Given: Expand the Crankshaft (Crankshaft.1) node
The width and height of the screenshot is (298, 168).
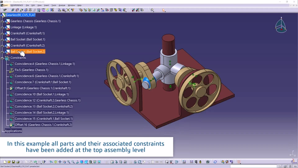Looking at the screenshot, I should (2, 34).
